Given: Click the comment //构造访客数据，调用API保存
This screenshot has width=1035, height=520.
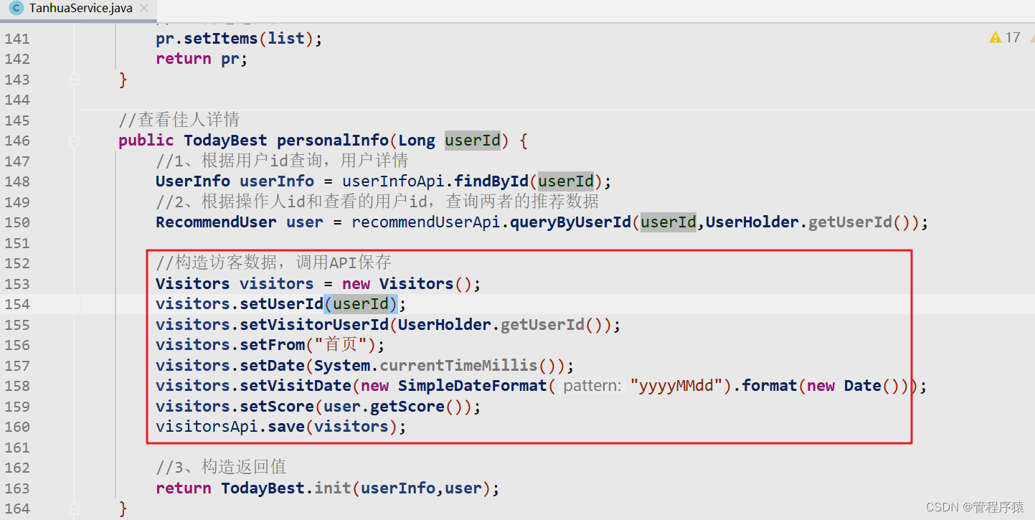Looking at the screenshot, I should [x=274, y=263].
